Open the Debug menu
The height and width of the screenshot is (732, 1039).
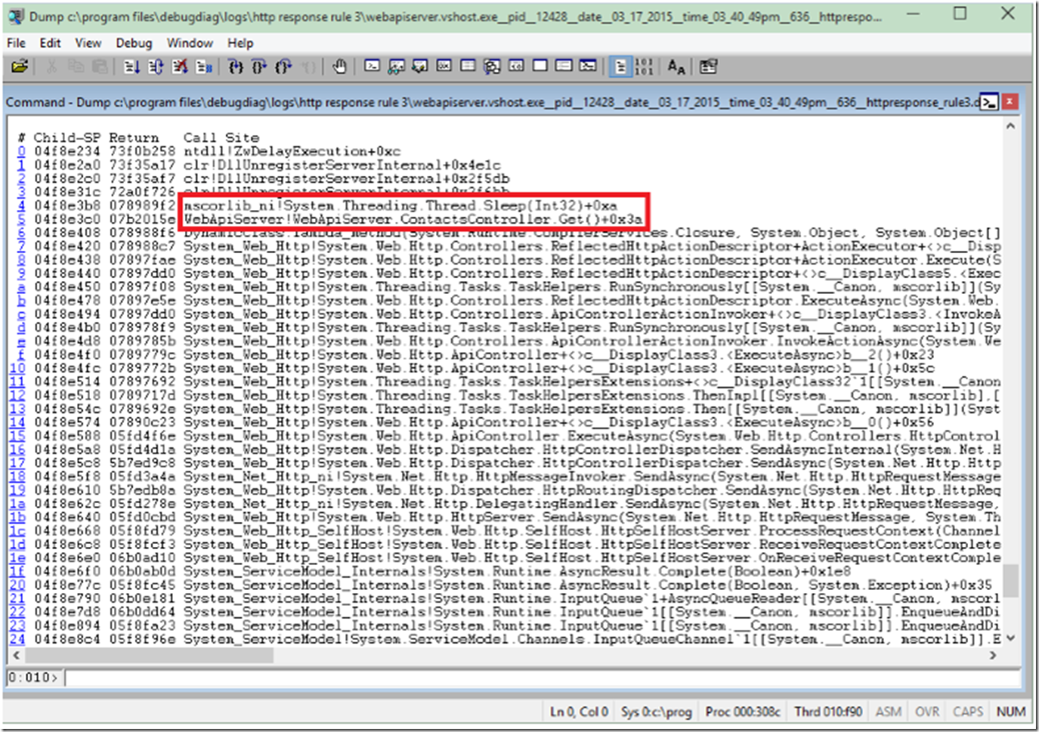[134, 43]
